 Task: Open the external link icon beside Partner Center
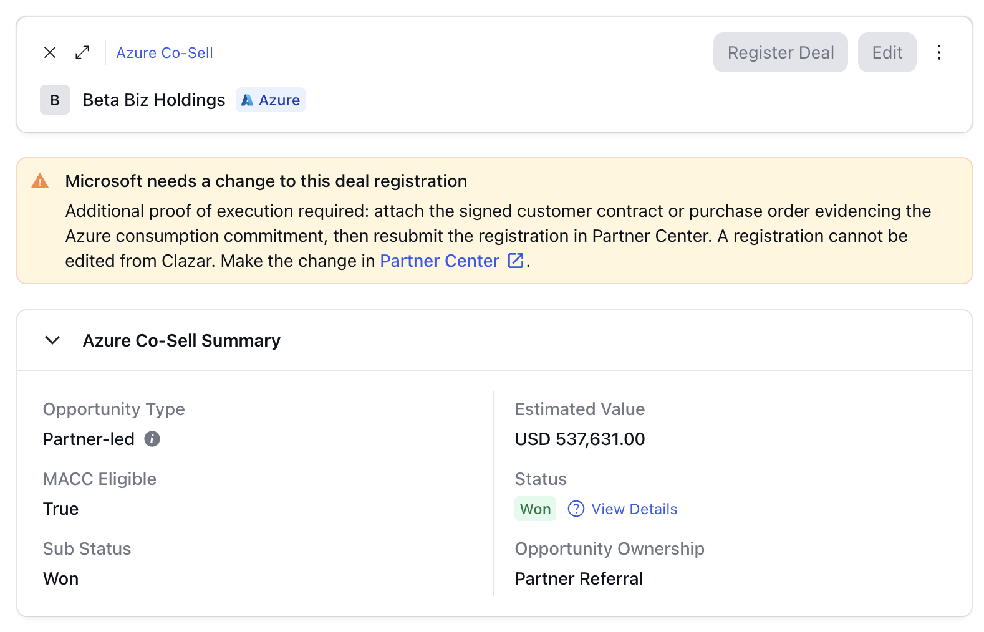[516, 261]
